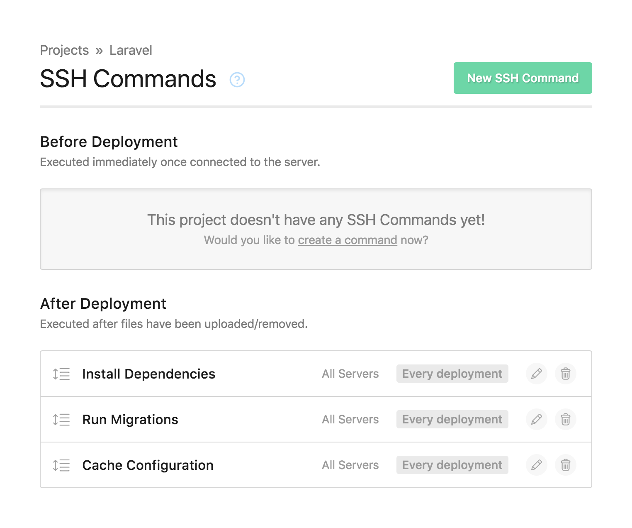
Task: Click the Before Deployment heading
Action: coord(109,142)
